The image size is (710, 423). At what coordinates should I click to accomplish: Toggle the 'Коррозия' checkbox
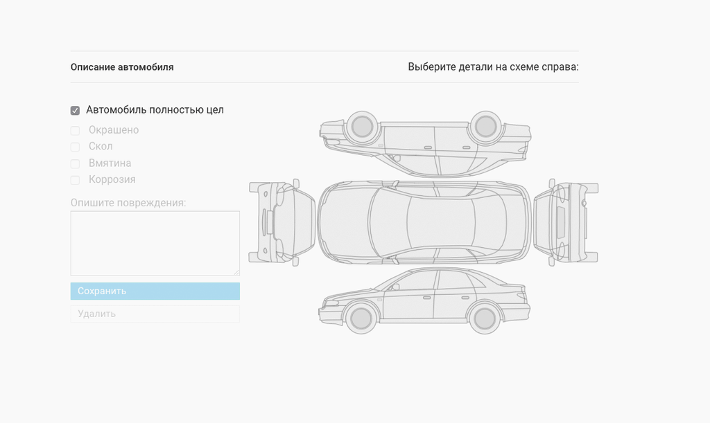tap(75, 180)
